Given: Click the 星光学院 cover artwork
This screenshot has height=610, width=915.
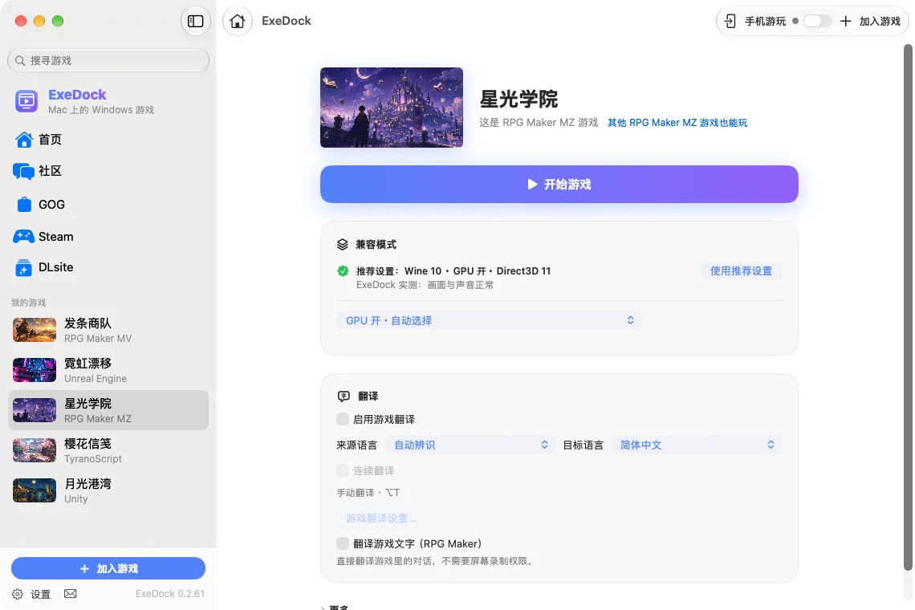Looking at the screenshot, I should (392, 108).
